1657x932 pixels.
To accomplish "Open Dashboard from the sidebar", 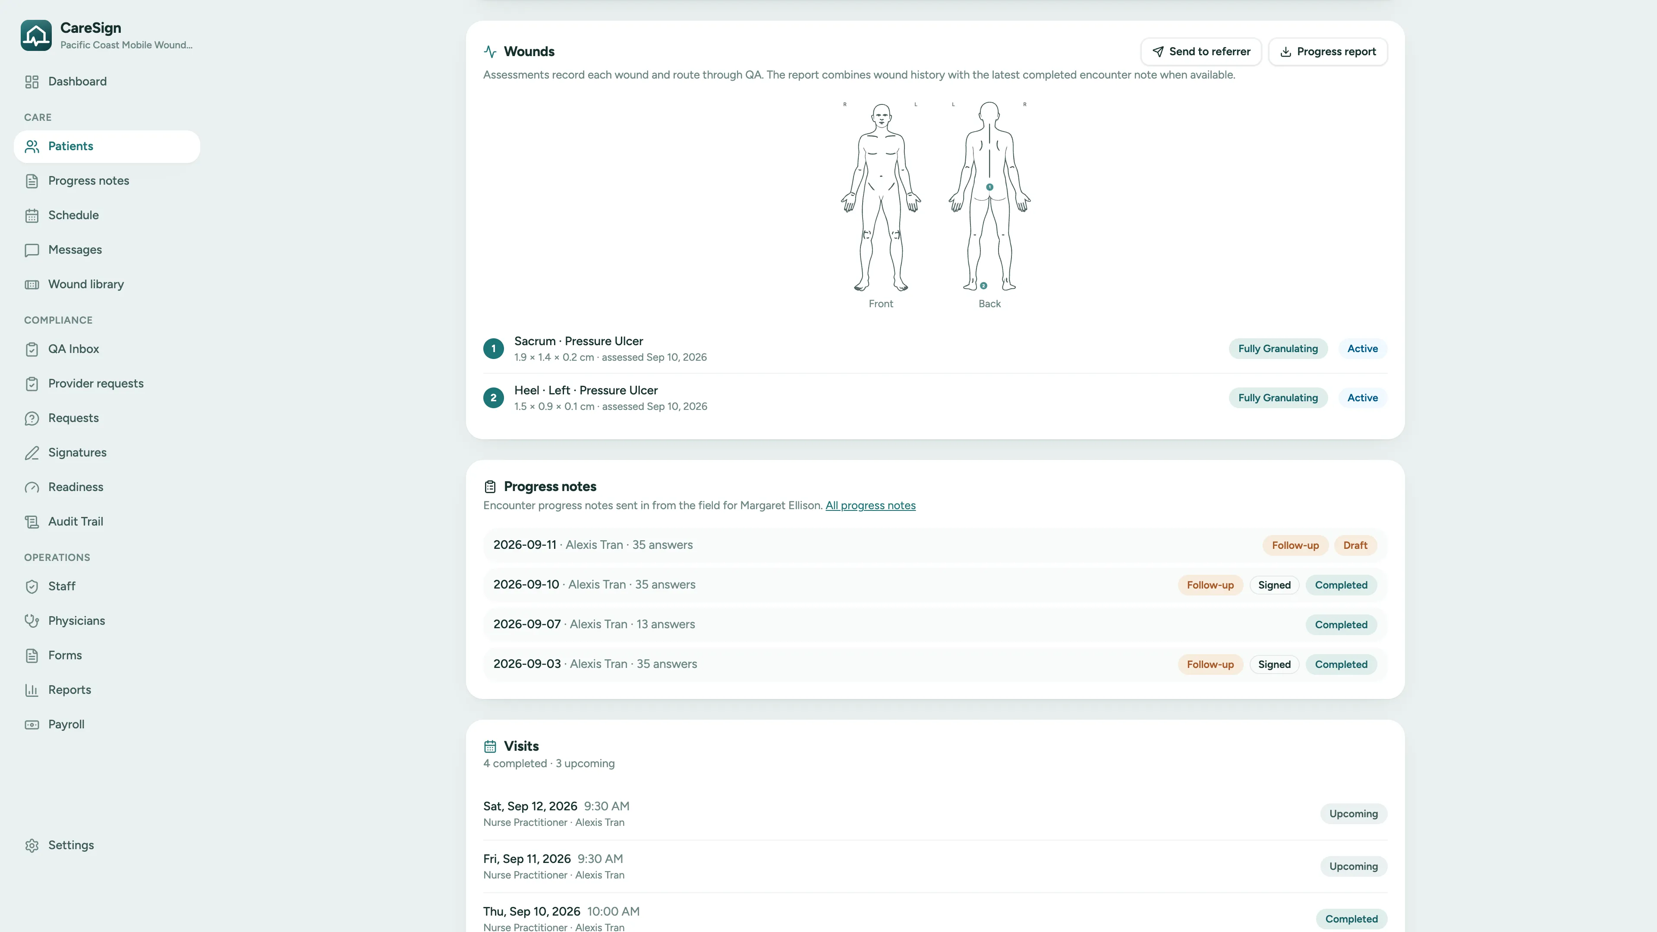I will (x=107, y=82).
